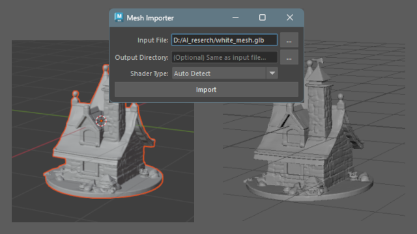The height and width of the screenshot is (234, 417).
Task: Open the Shader Type dropdown
Action: 225,73
